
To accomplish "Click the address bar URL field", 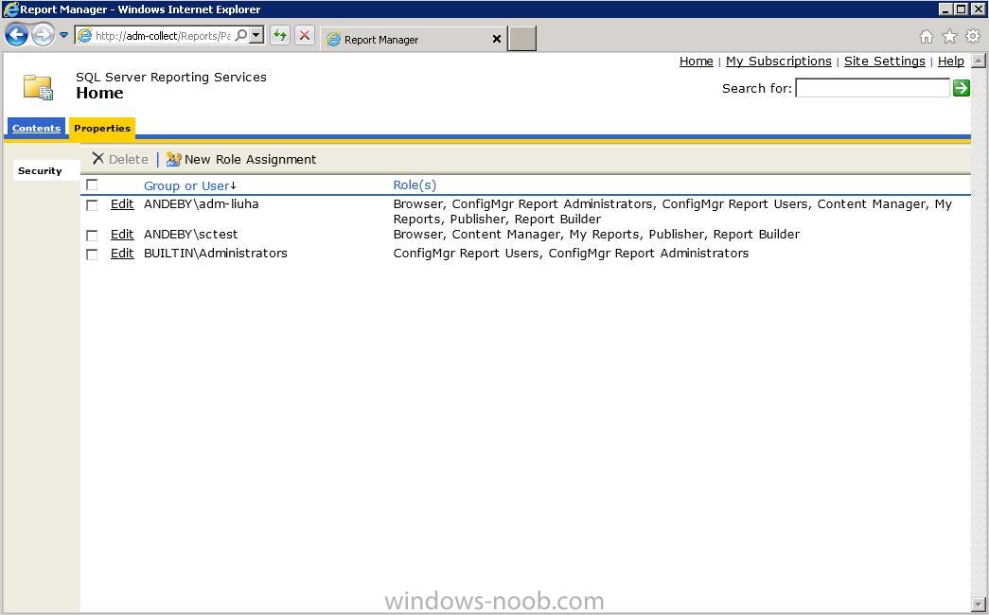I will pyautogui.click(x=163, y=36).
